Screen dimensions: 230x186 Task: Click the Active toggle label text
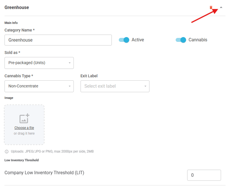[138, 40]
